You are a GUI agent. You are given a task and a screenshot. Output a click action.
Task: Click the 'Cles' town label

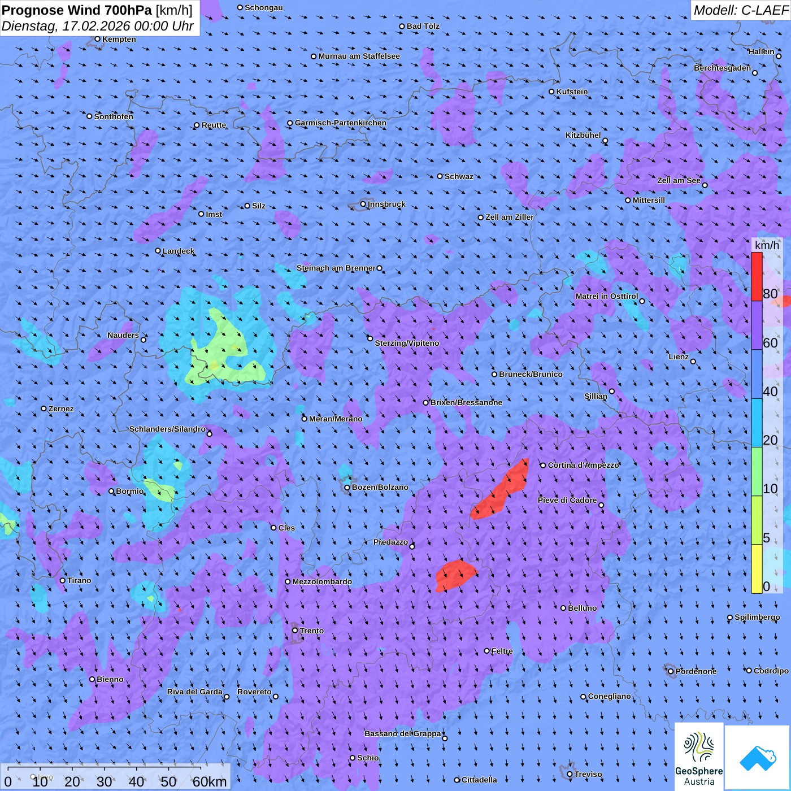[x=286, y=528]
